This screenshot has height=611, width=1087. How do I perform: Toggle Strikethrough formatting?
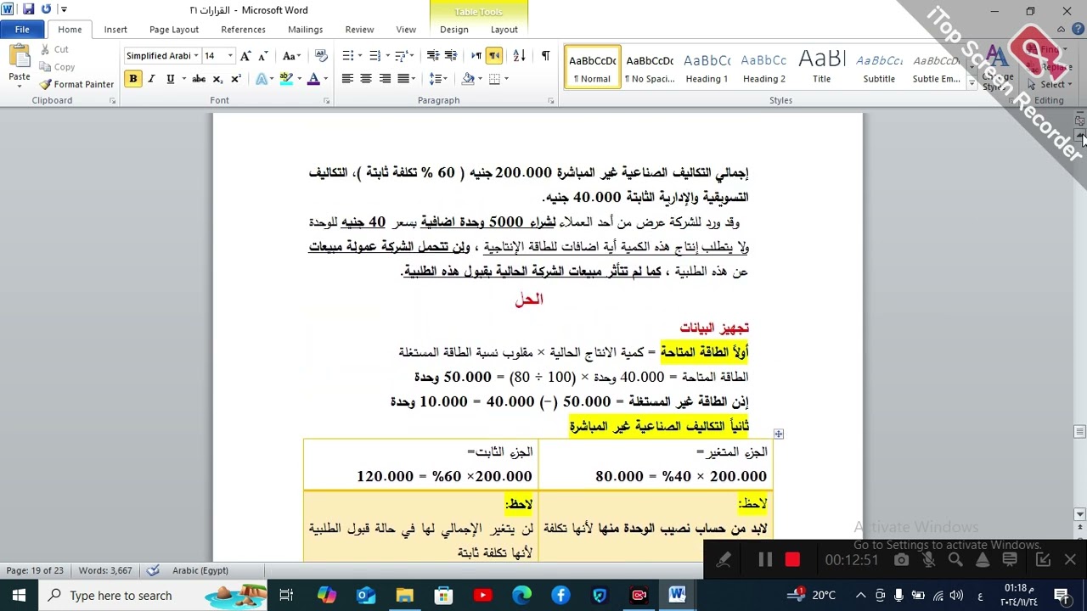click(x=199, y=79)
